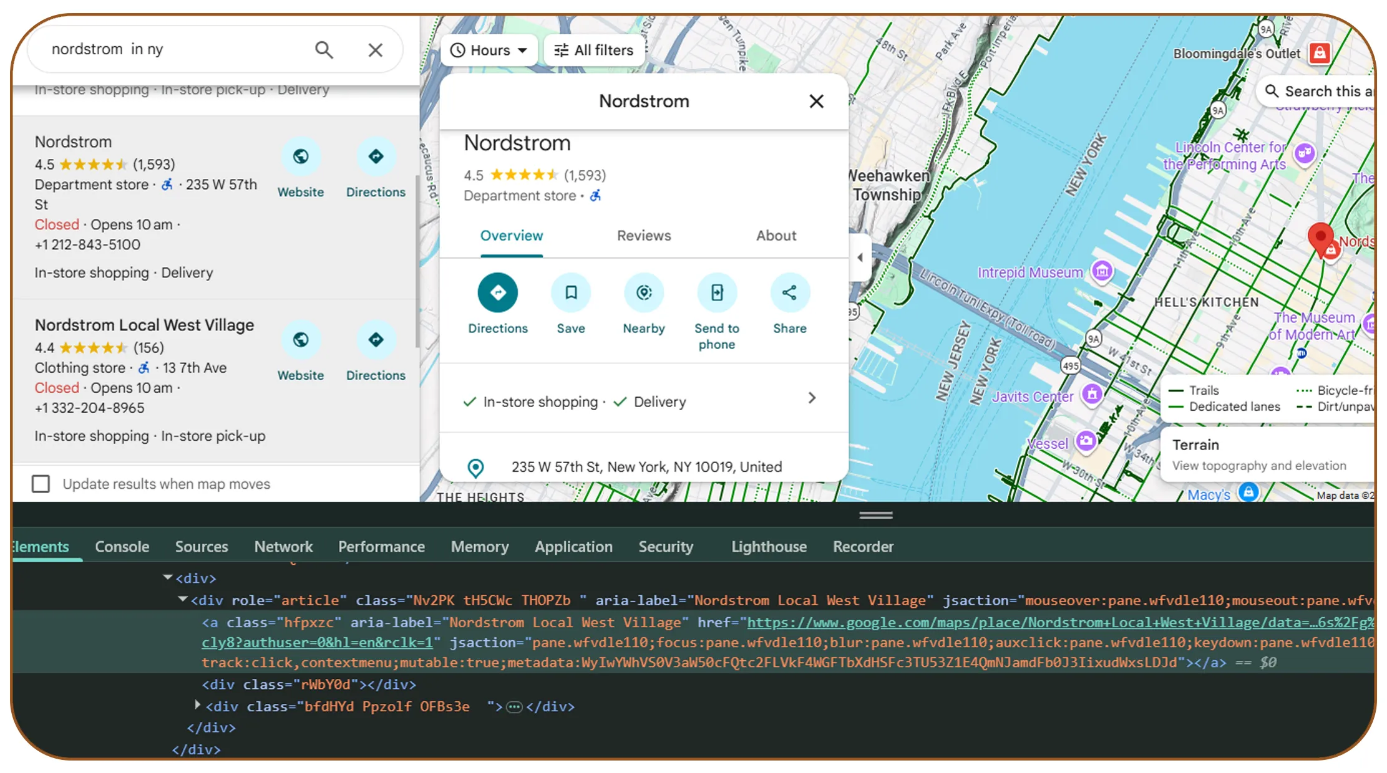Image resolution: width=1387 pixels, height=773 pixels.
Task: Open Website icon for Nordstrom Local West Village
Action: coord(301,340)
